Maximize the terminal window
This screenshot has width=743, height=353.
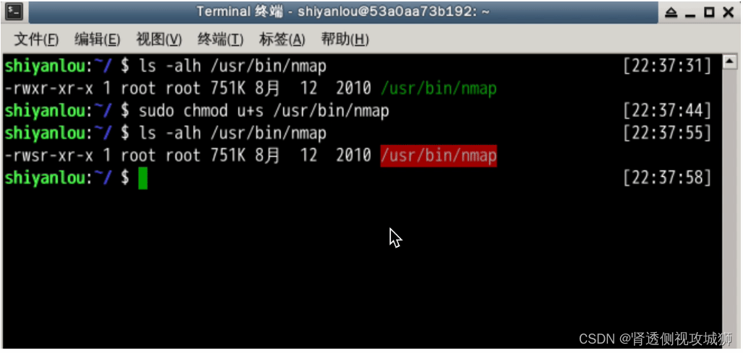pyautogui.click(x=709, y=12)
